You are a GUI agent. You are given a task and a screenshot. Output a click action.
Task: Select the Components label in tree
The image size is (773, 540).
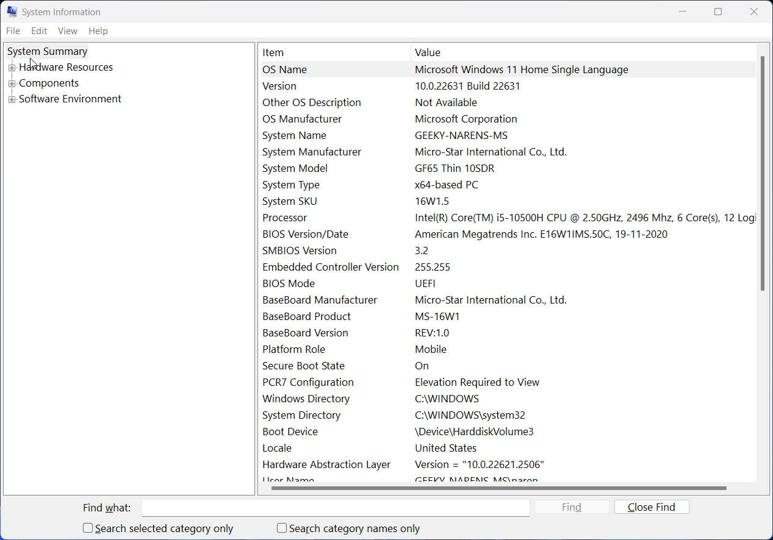49,83
